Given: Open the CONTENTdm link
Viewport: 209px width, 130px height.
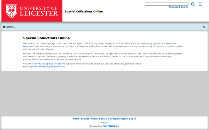Looking at the screenshot, I should [110, 126].
